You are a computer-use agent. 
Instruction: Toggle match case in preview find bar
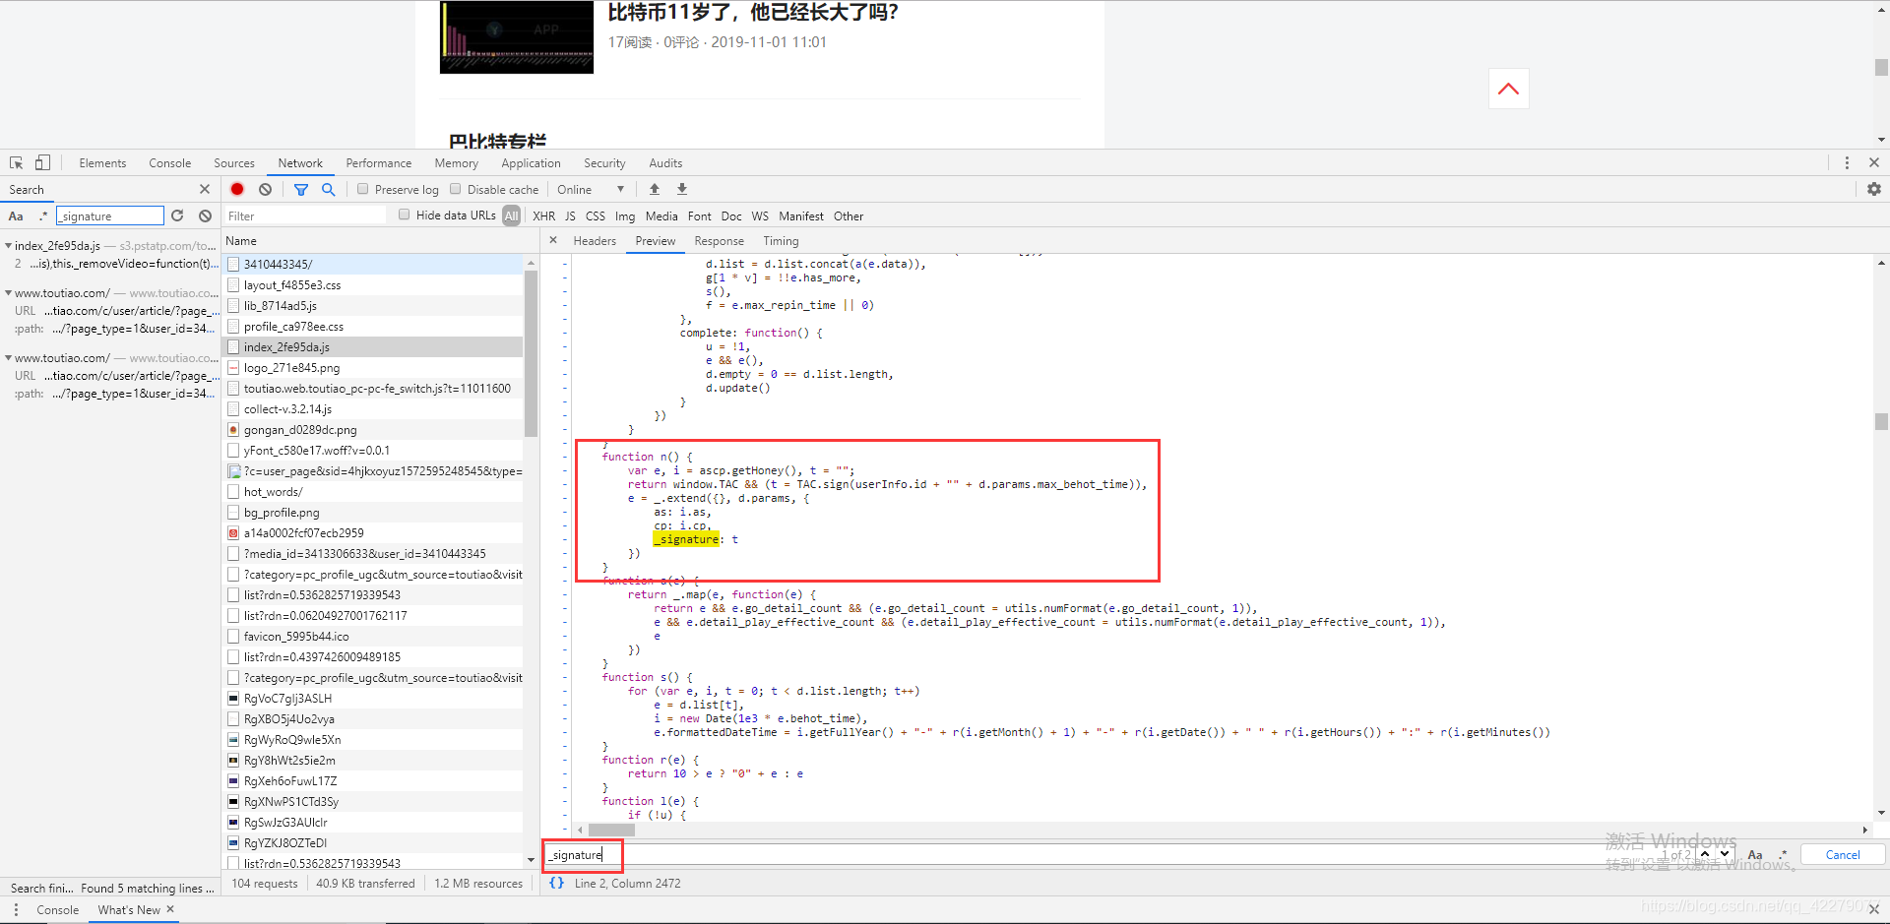(1755, 854)
